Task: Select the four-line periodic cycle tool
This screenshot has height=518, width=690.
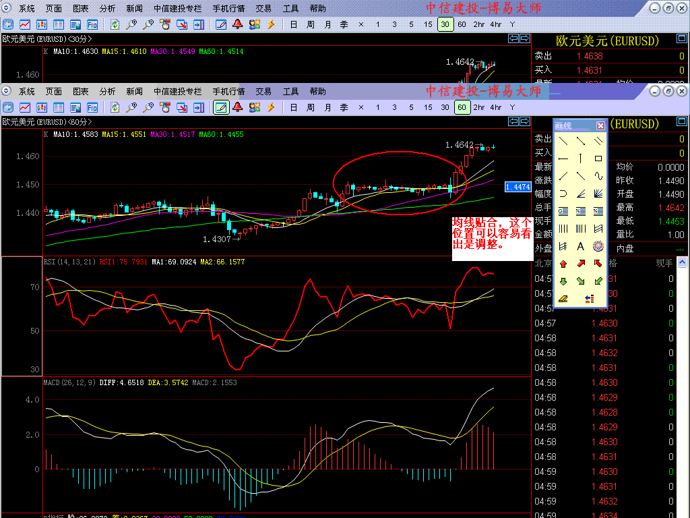Action: pyautogui.click(x=563, y=229)
